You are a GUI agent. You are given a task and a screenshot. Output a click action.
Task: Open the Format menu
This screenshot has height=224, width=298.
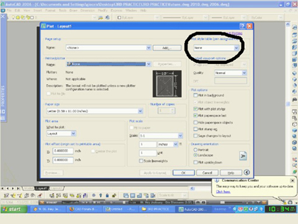coord(50,11)
